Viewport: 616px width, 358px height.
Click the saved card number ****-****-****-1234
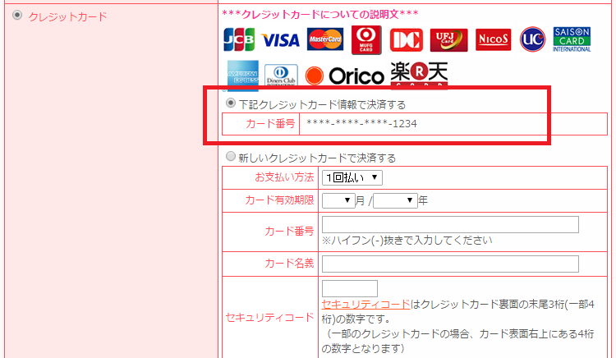(x=361, y=124)
